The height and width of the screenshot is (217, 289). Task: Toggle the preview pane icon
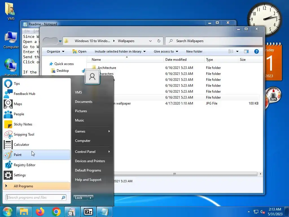[x=246, y=51]
